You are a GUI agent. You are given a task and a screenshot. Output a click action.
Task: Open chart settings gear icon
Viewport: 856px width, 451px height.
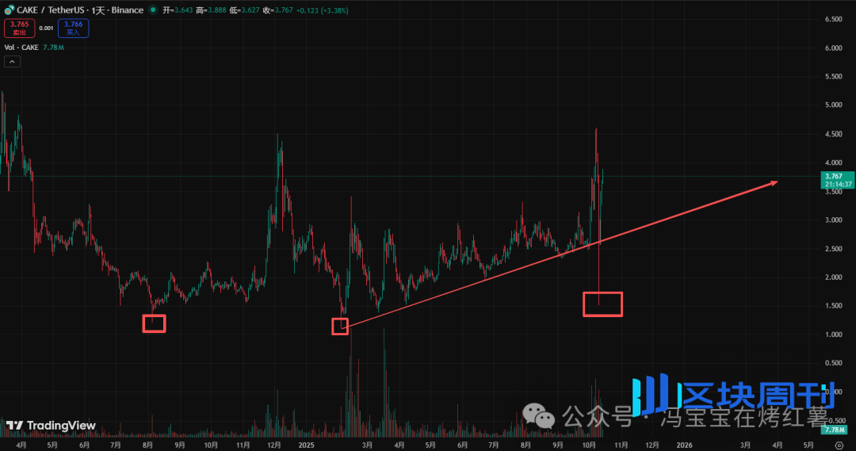point(839,445)
